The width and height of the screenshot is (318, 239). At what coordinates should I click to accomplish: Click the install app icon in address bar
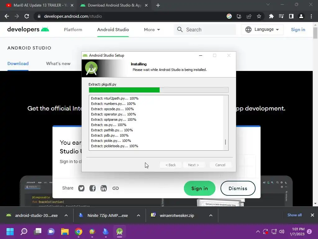coord(239,16)
